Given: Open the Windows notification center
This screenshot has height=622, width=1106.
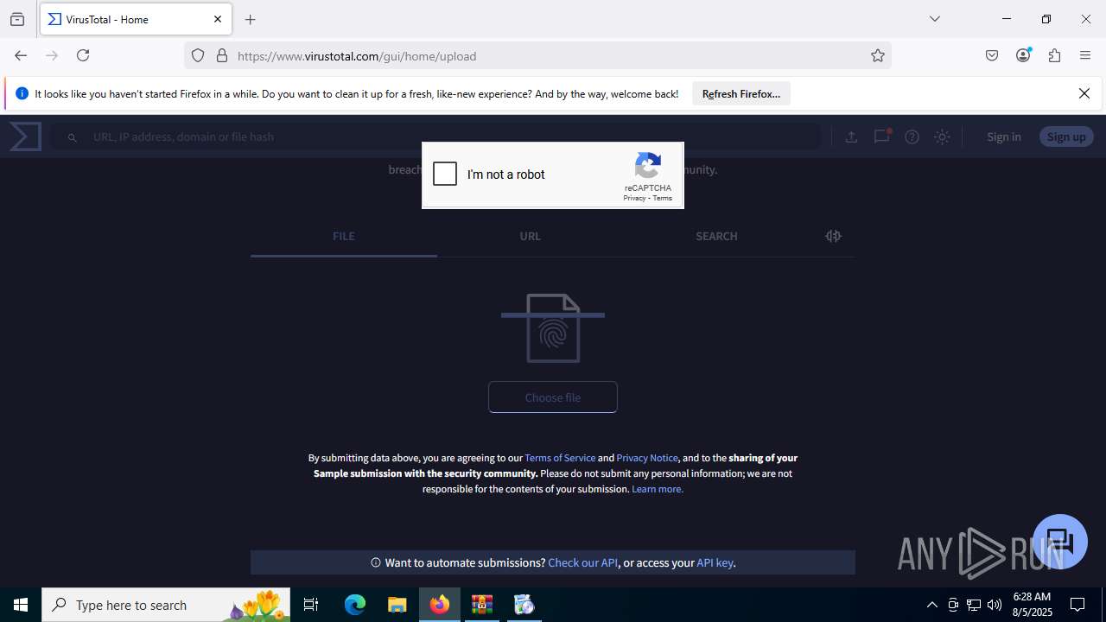Looking at the screenshot, I should coord(1077,605).
